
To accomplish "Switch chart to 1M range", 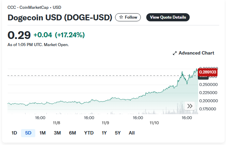I will [x=42, y=133].
